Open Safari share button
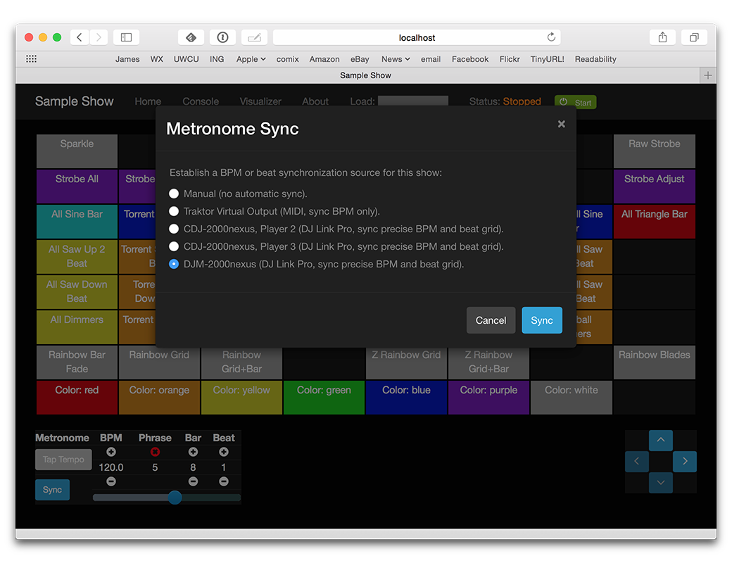The height and width of the screenshot is (563, 732). click(x=662, y=37)
